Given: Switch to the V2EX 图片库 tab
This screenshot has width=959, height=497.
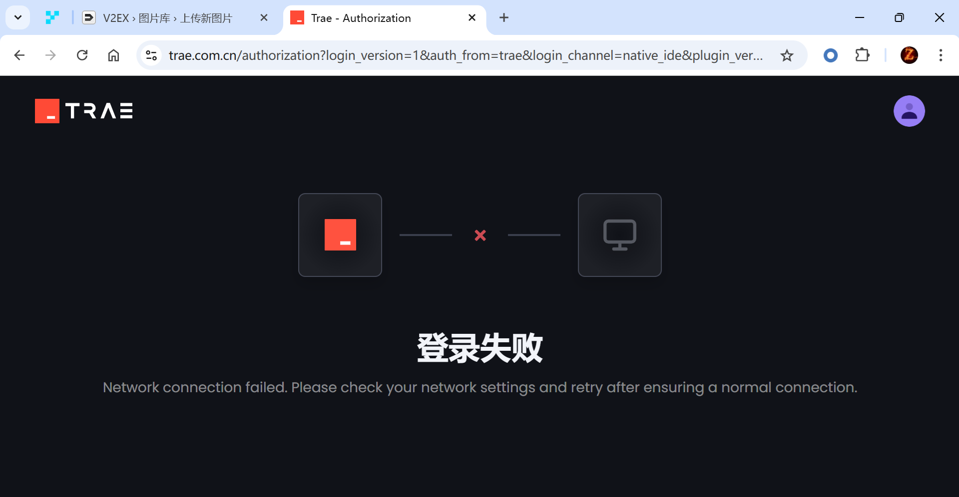Looking at the screenshot, I should pos(168,18).
